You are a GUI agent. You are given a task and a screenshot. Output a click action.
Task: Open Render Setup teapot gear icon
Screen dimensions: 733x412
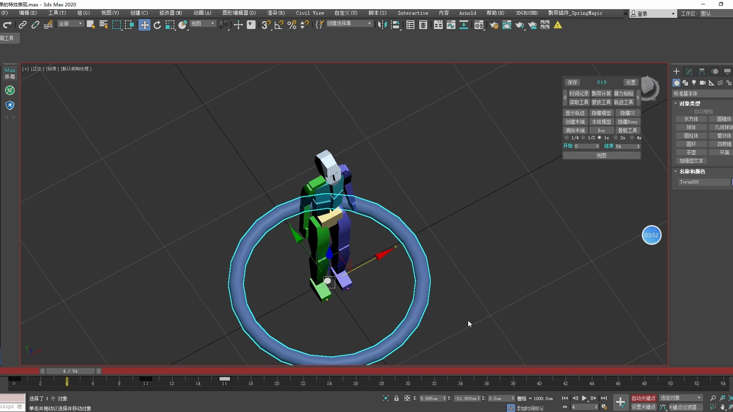pos(494,25)
